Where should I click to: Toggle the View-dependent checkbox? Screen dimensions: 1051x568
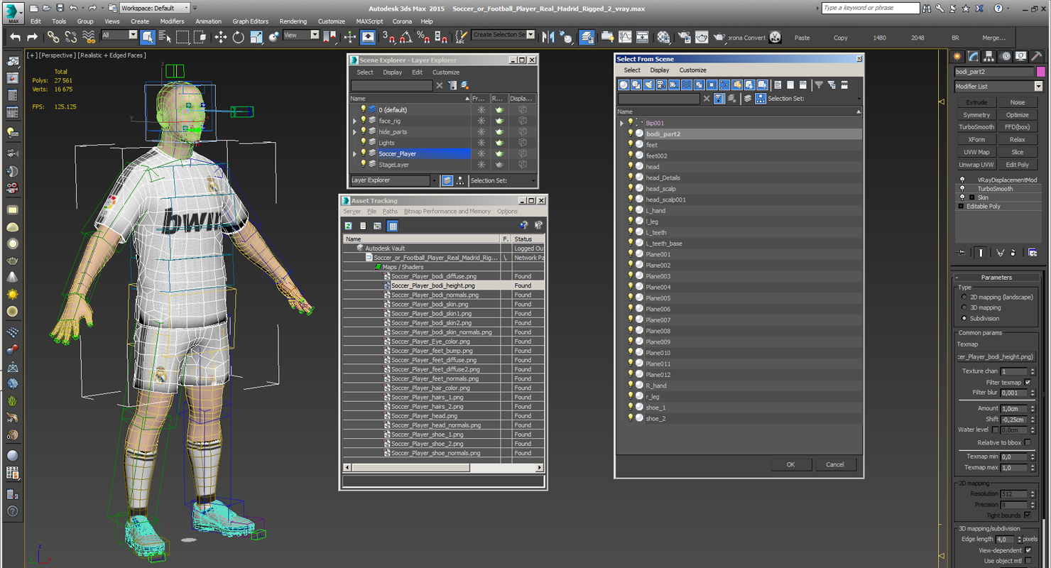[x=1028, y=550]
